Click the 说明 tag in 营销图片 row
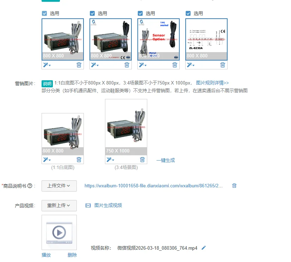This screenshot has height=262, width=291. (x=47, y=83)
